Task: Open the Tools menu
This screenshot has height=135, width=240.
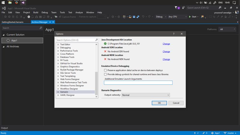Action: [62, 12]
